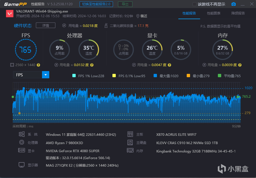Image resolution: width=256 pixels, height=178 pixels.
Task: Click the driver version 32.0.15.6614 text
Action: point(78,158)
